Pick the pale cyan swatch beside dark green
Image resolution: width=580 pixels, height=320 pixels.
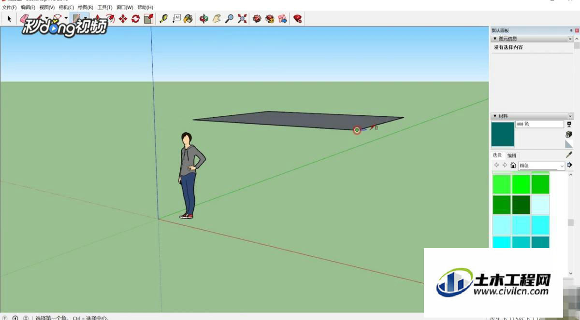[x=540, y=205]
